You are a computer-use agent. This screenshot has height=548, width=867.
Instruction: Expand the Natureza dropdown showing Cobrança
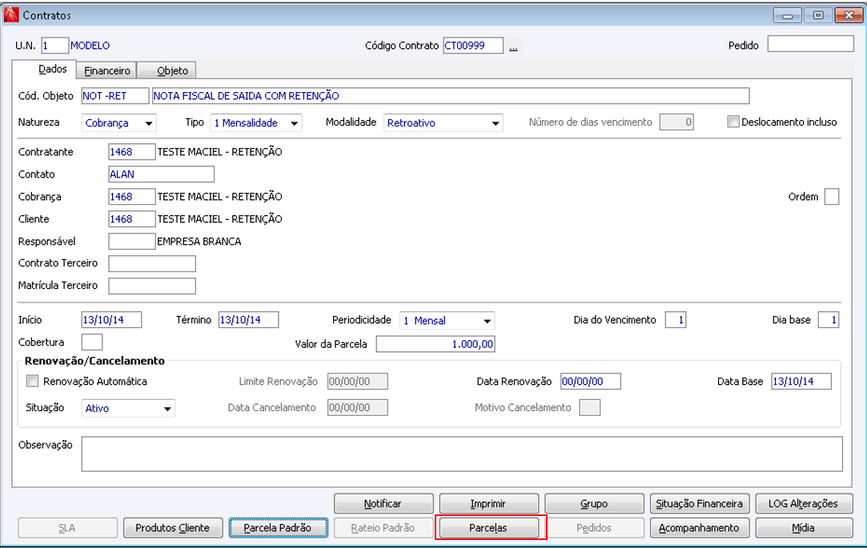[x=118, y=122]
